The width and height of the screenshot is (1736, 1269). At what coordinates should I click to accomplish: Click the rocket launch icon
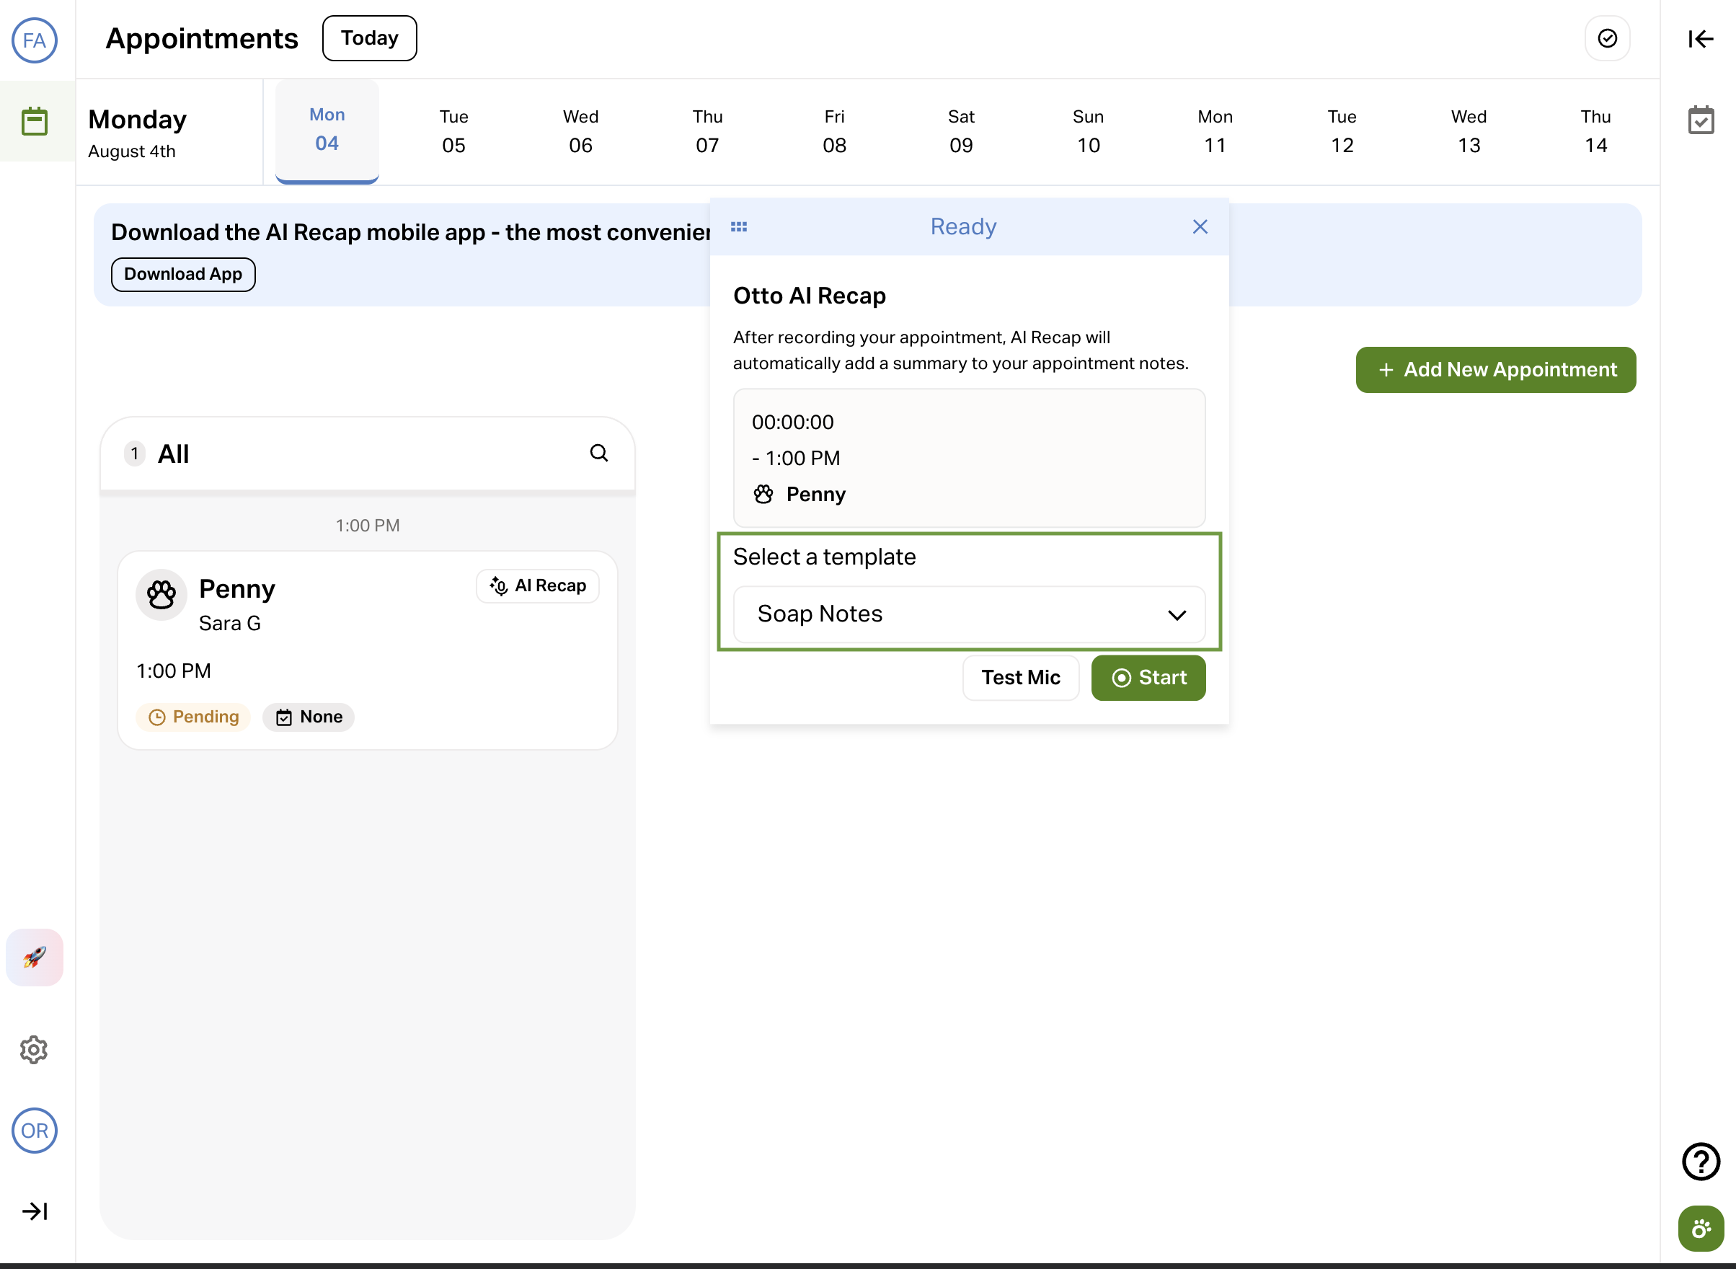tap(35, 957)
